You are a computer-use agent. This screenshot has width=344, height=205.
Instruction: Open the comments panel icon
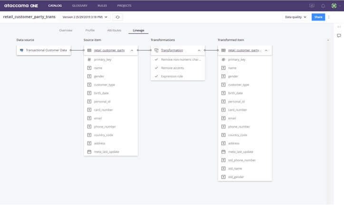click(x=339, y=36)
